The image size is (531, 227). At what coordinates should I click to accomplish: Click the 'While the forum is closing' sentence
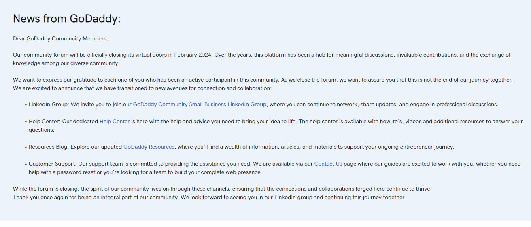pos(222,189)
